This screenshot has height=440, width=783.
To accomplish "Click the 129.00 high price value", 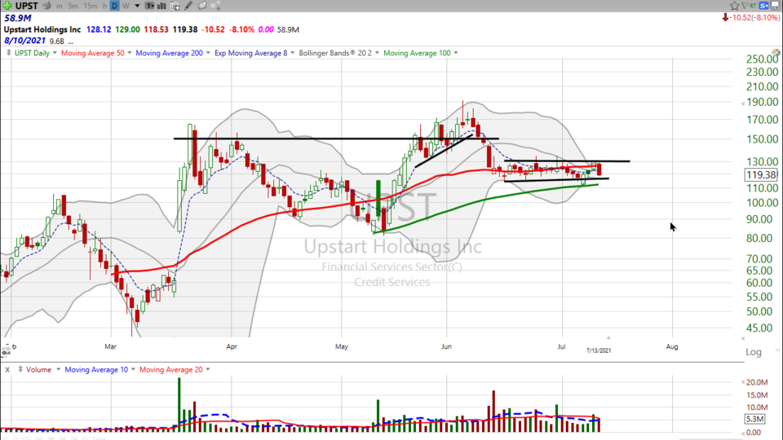I will 127,29.
